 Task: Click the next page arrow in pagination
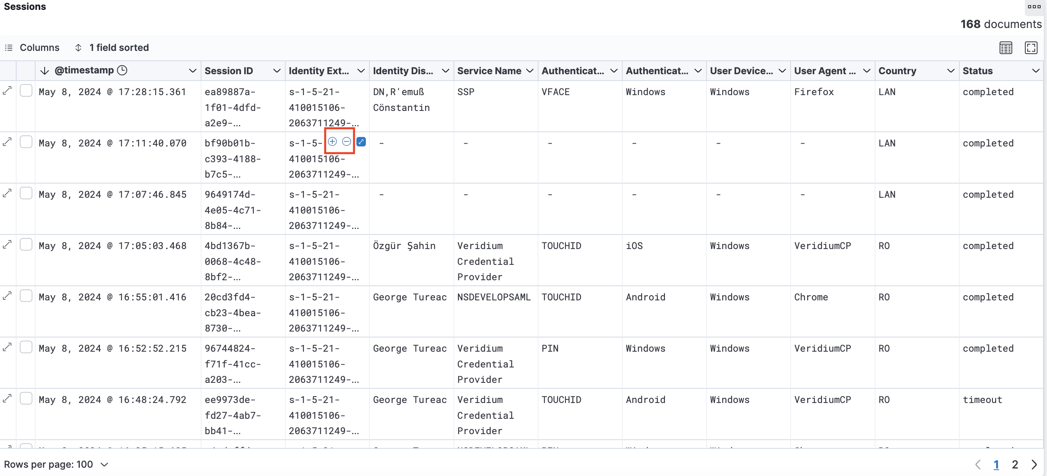pyautogui.click(x=1036, y=464)
